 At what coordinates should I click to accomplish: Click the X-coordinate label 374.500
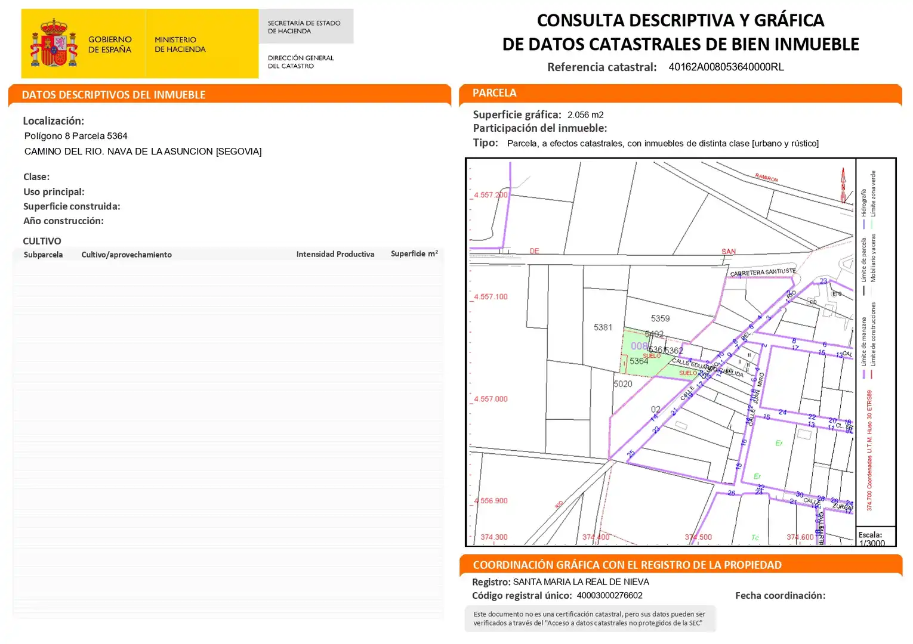698,537
